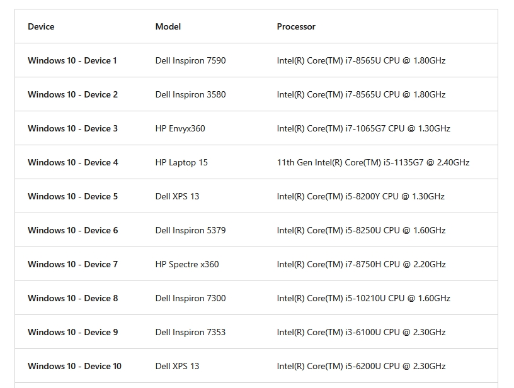Select the i7-8565U processor text for Device 2

click(361, 94)
